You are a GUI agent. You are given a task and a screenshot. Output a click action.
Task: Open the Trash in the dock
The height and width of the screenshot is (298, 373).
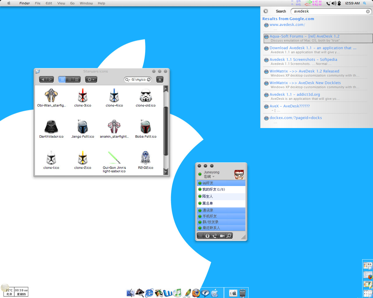click(x=242, y=293)
